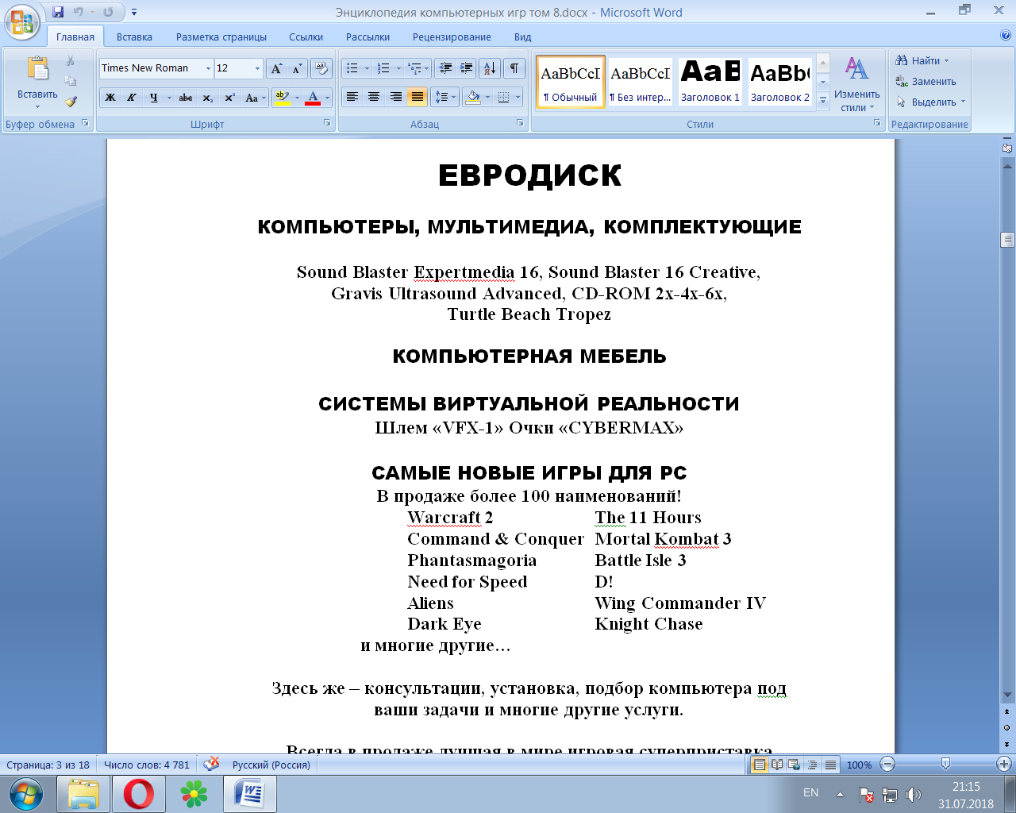Screen dimensions: 1016x813
Task: Apply a bulleted list
Action: 353,68
